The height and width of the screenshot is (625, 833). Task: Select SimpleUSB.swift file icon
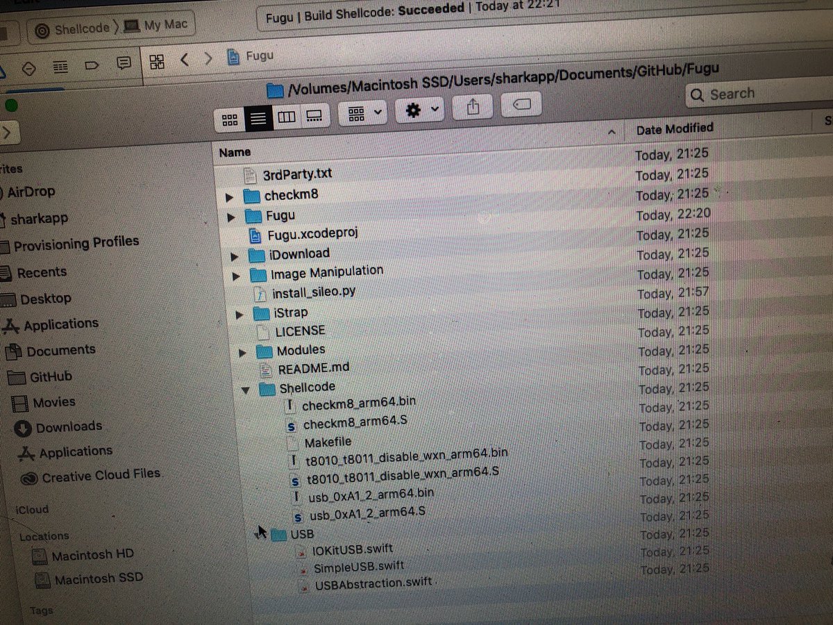[303, 570]
